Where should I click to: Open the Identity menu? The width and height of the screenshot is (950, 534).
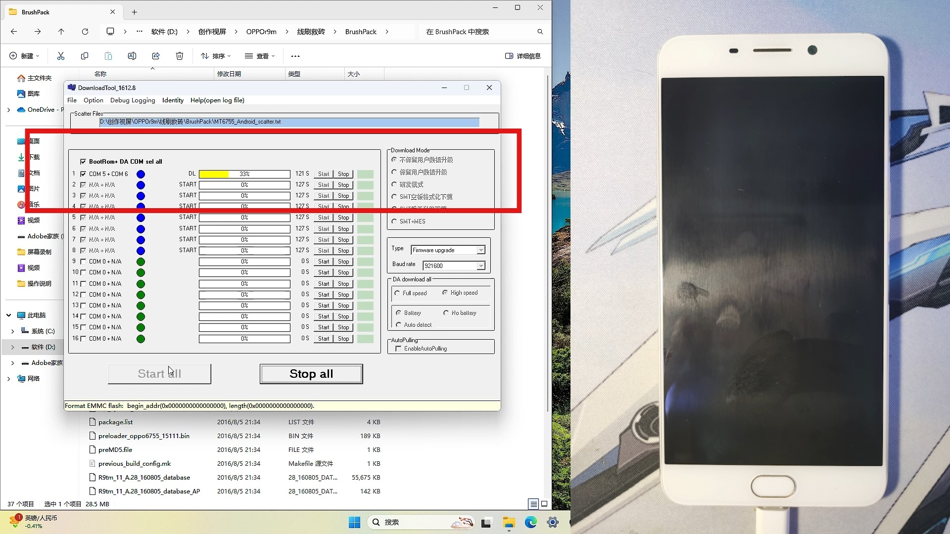tap(173, 100)
